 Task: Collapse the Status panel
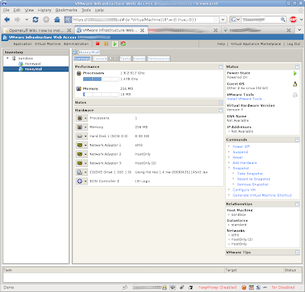point(297,66)
